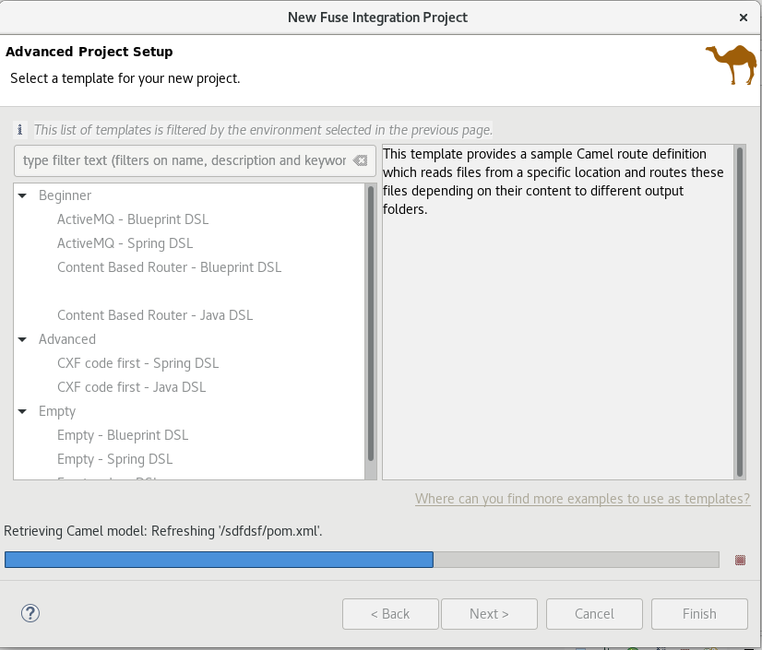Image resolution: width=762 pixels, height=650 pixels.
Task: Pick the Empty - Blueprint DSL template
Action: (123, 435)
